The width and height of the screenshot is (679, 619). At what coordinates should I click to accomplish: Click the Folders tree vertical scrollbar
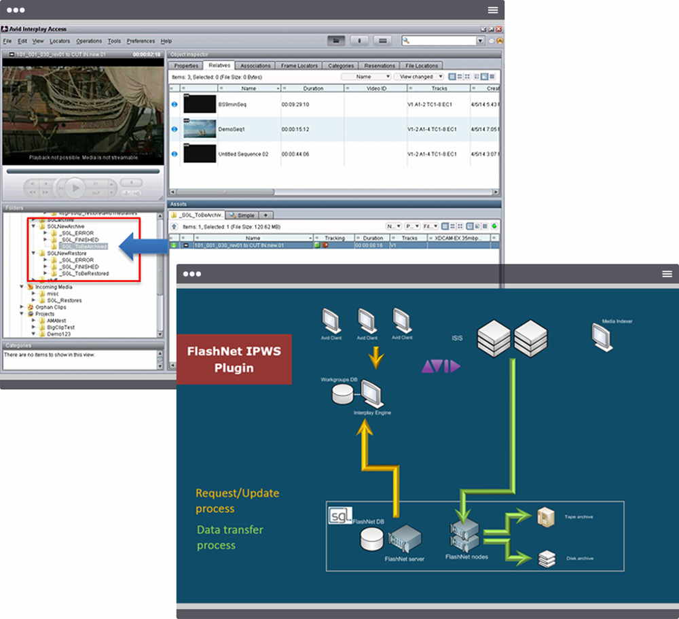(x=160, y=275)
